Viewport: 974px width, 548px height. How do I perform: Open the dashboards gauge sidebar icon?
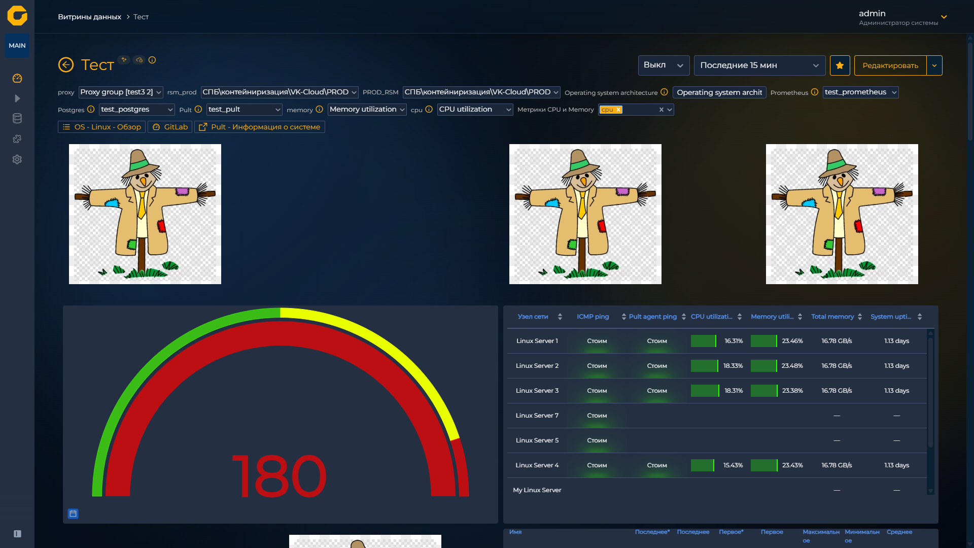point(17,78)
